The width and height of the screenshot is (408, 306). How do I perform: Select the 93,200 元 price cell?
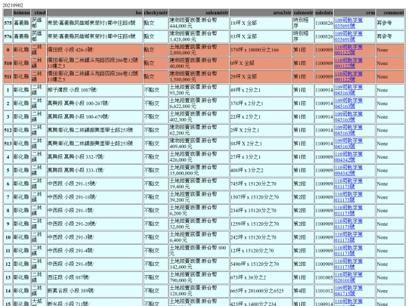click(199, 90)
